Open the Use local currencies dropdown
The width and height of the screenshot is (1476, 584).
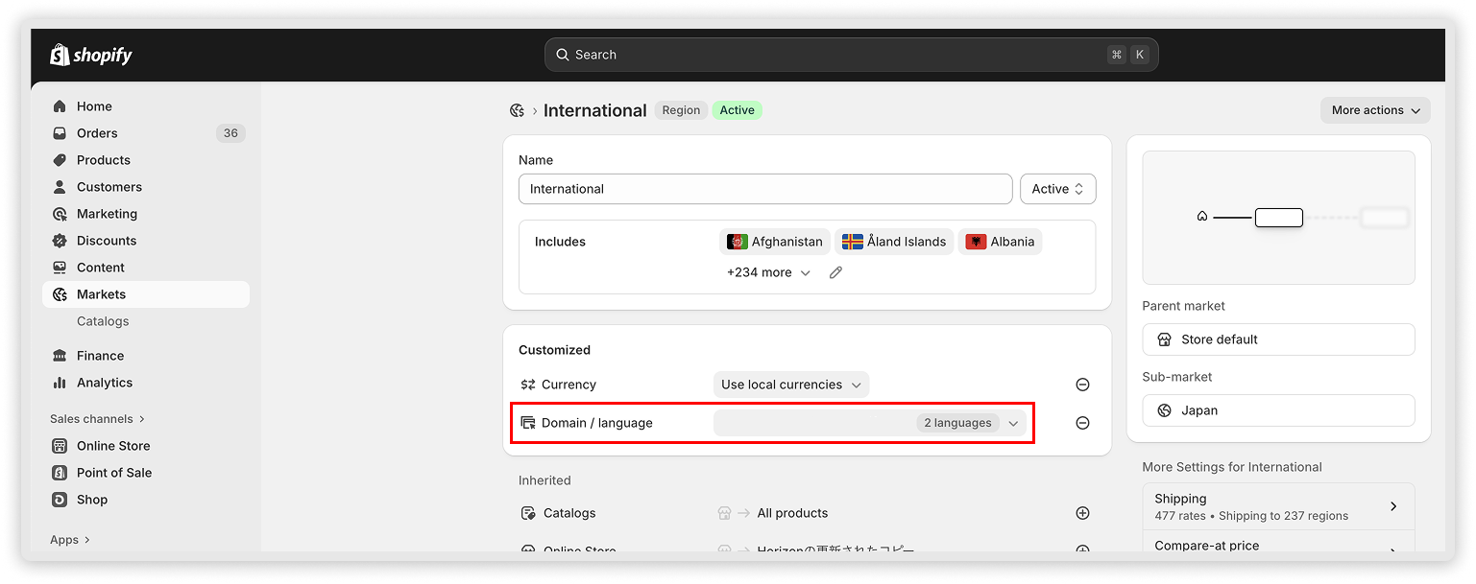click(790, 385)
